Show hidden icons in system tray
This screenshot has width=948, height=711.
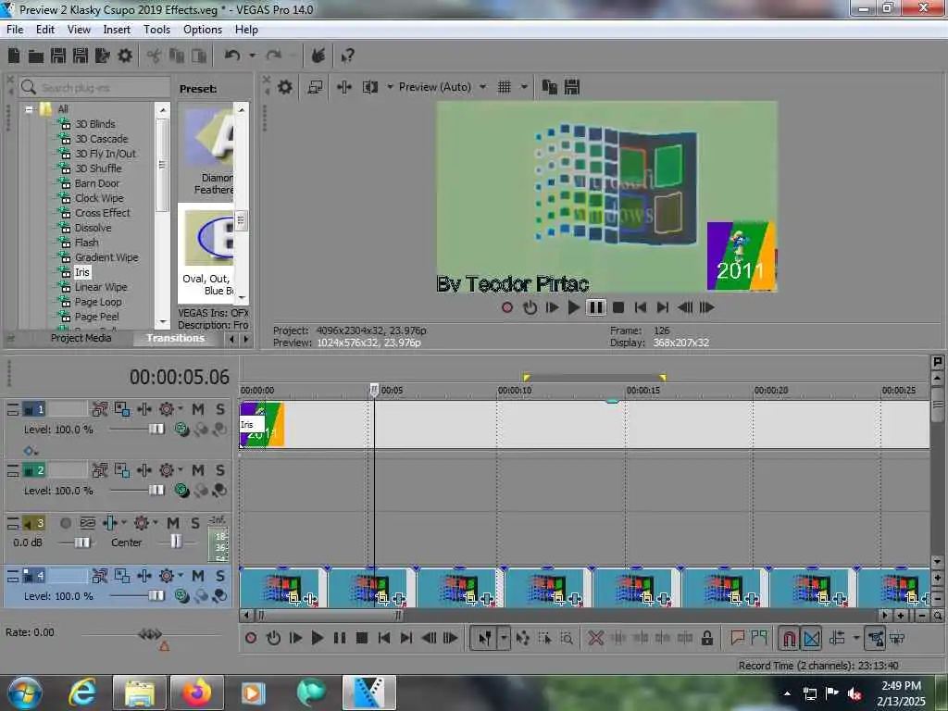[787, 693]
